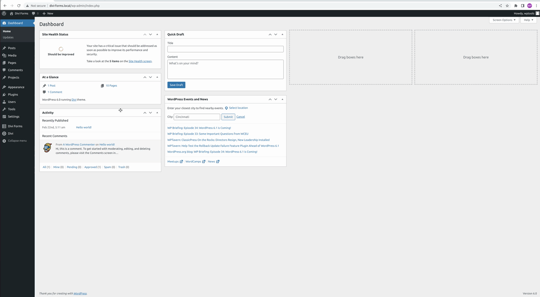Filter comments by Spam (0)
540x297 pixels.
tap(109, 167)
